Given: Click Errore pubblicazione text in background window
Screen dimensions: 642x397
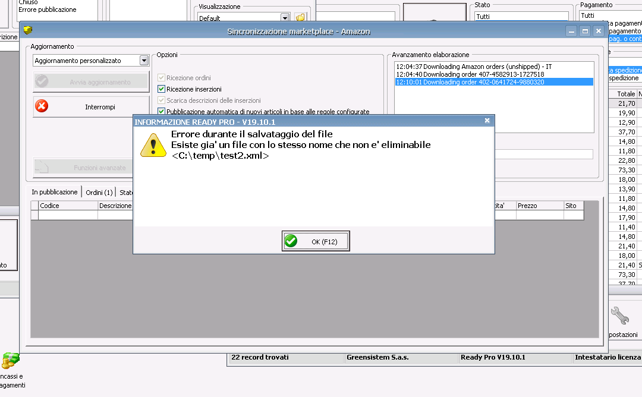Looking at the screenshot, I should (x=47, y=10).
